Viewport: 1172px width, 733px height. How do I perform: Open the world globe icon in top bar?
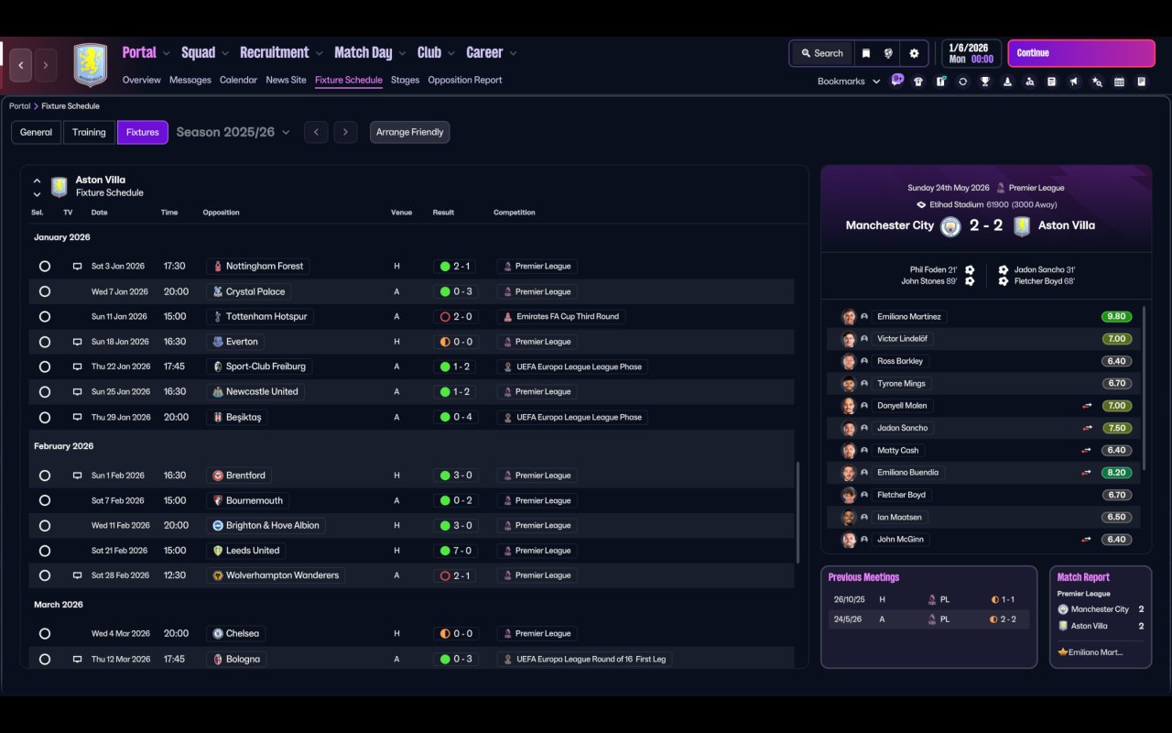pos(888,53)
